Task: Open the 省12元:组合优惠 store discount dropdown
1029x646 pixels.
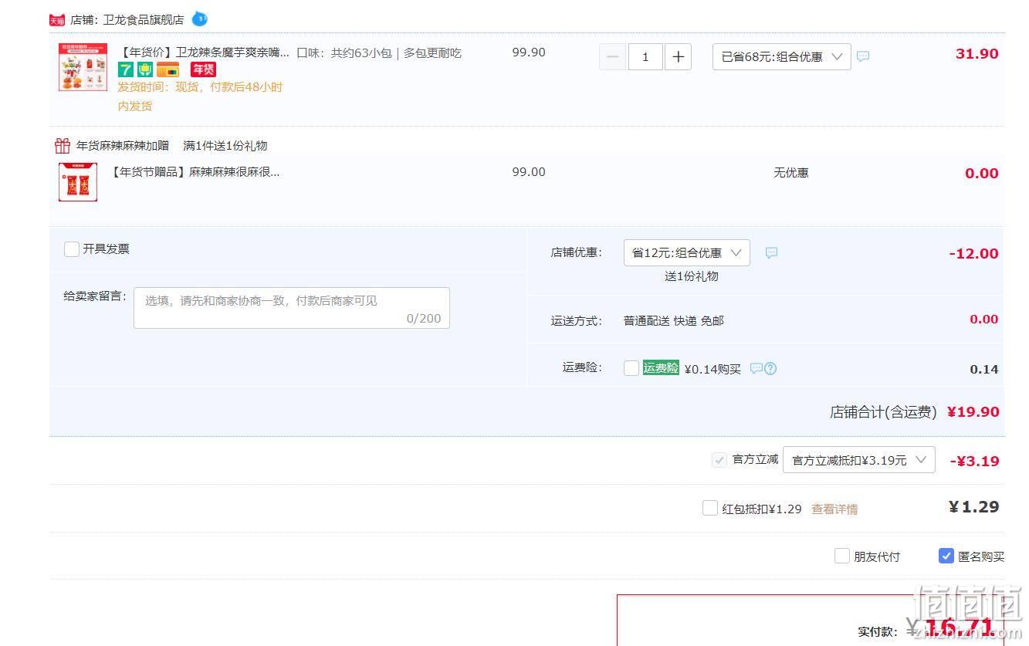Action: [686, 252]
